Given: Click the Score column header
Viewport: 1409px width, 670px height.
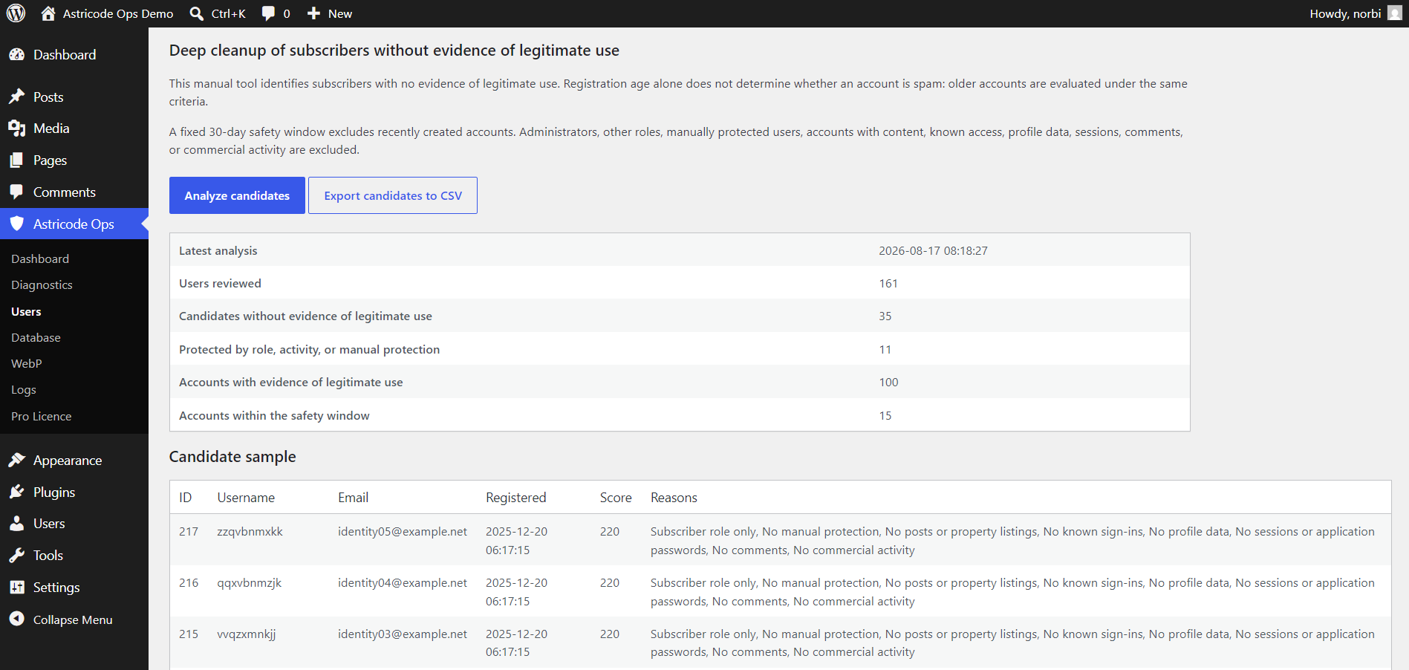Looking at the screenshot, I should (x=616, y=498).
